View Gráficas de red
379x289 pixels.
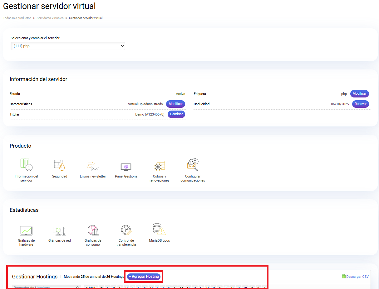pos(59,230)
